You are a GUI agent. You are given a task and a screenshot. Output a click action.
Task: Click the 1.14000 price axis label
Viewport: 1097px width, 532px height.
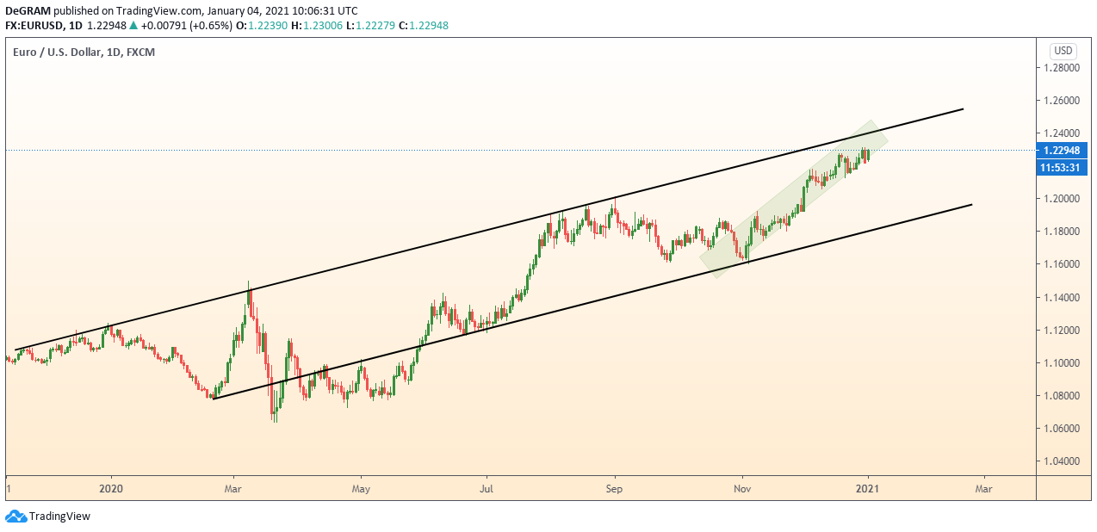1061,298
